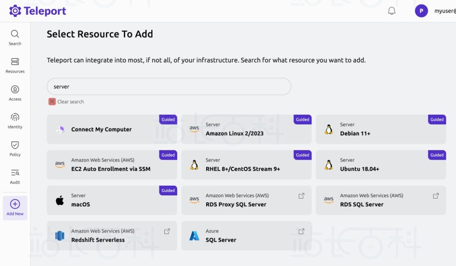Open the Redshift Serverless card

click(x=112, y=236)
